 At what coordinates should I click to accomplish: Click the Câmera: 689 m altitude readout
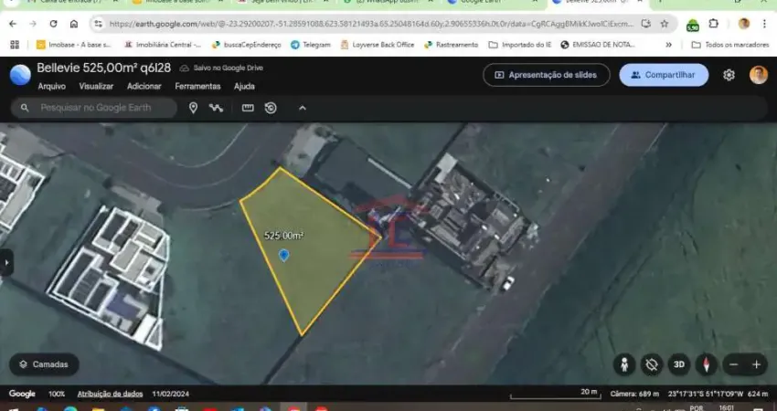click(634, 395)
